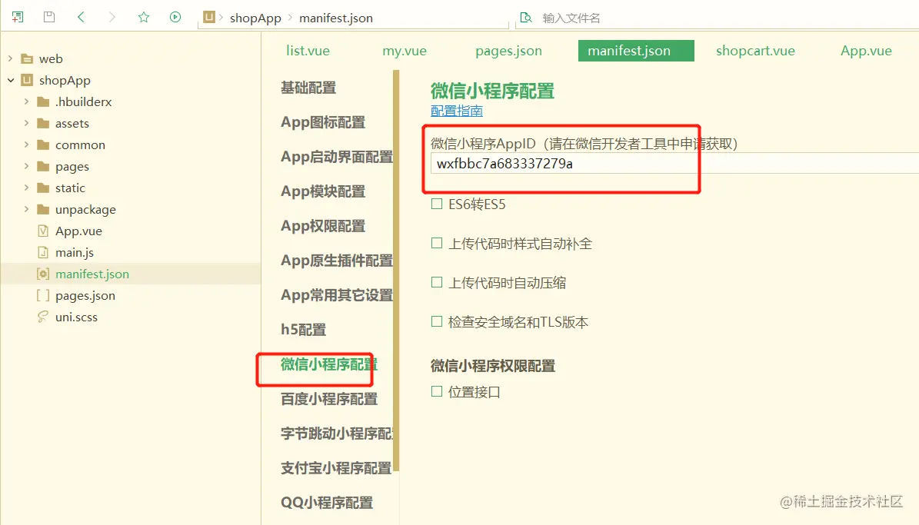Screen dimensions: 919x525
Task: Open the h5配置 section
Action: (x=303, y=330)
